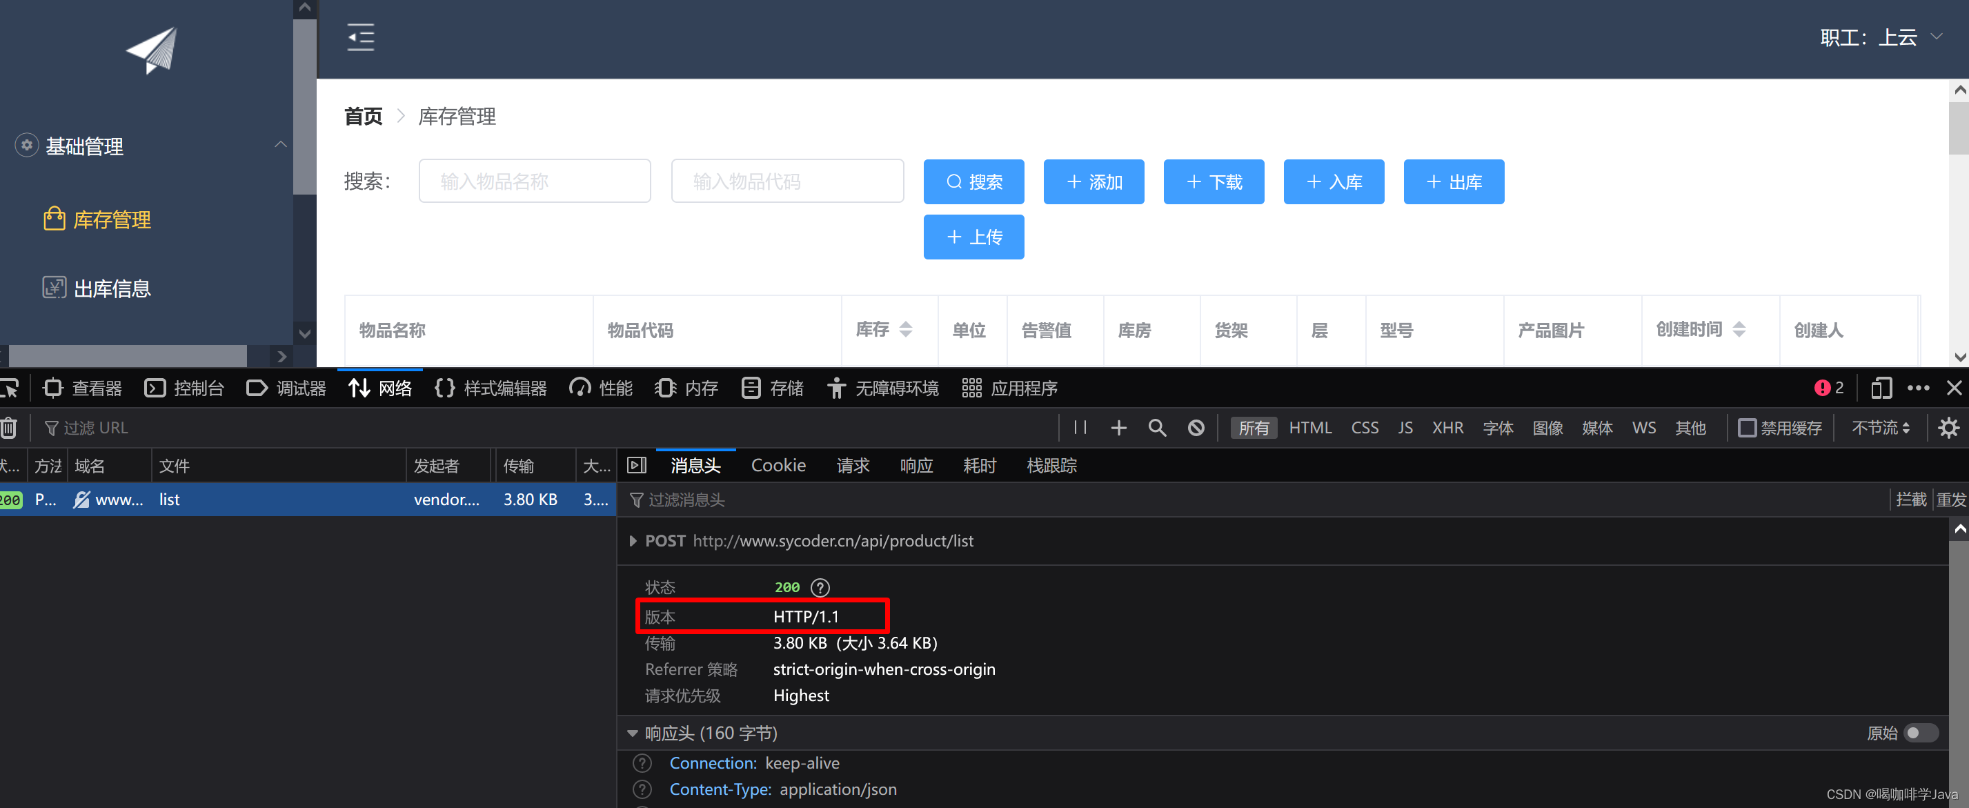Image resolution: width=1969 pixels, height=808 pixels.
Task: Collapse the POST request details expander
Action: (x=633, y=541)
